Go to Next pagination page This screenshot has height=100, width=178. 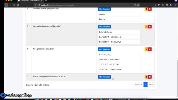click(x=151, y=84)
